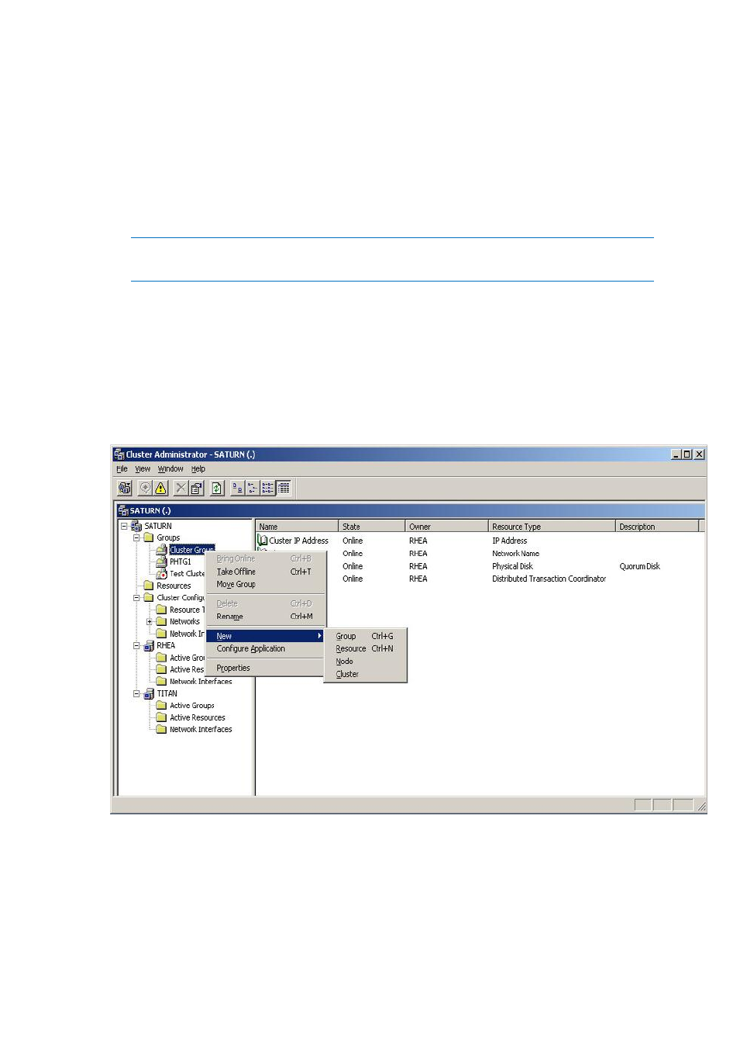Click the 'Quorum Disk' description cell

click(x=639, y=567)
